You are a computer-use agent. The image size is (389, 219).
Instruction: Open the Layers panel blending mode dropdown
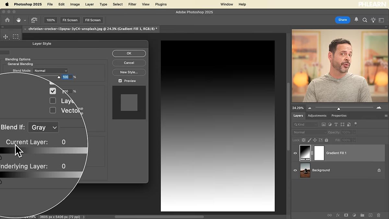[x=310, y=132]
